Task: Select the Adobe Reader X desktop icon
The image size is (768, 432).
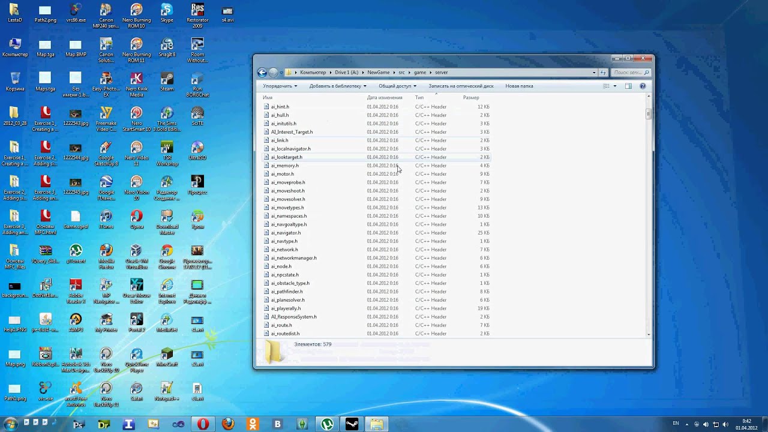Action: tap(76, 292)
